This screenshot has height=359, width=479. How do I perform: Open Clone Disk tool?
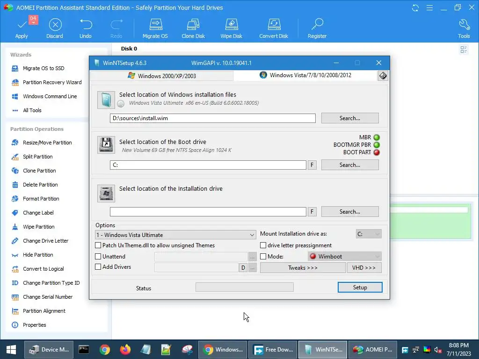point(193,29)
